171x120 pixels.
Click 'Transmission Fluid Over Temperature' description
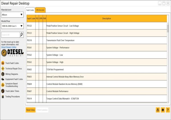[x=60, y=41]
